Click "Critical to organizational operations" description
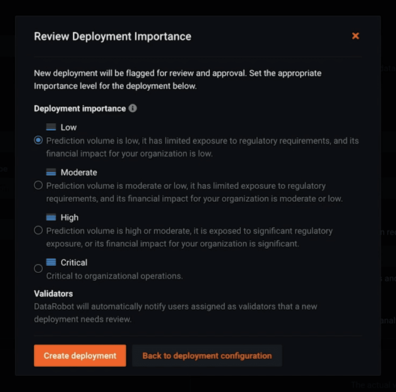 (x=114, y=276)
